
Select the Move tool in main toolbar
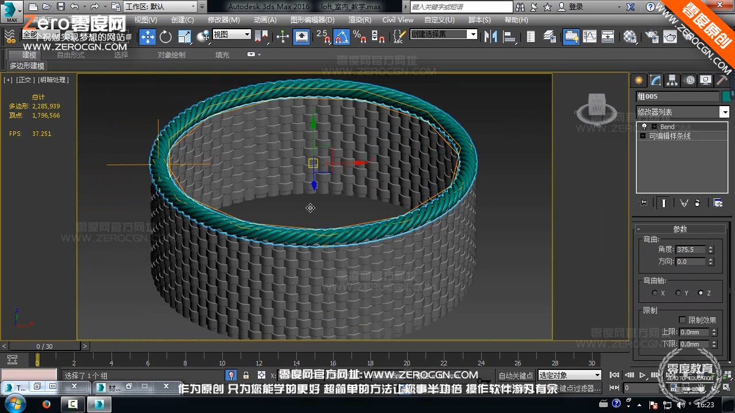[148, 37]
